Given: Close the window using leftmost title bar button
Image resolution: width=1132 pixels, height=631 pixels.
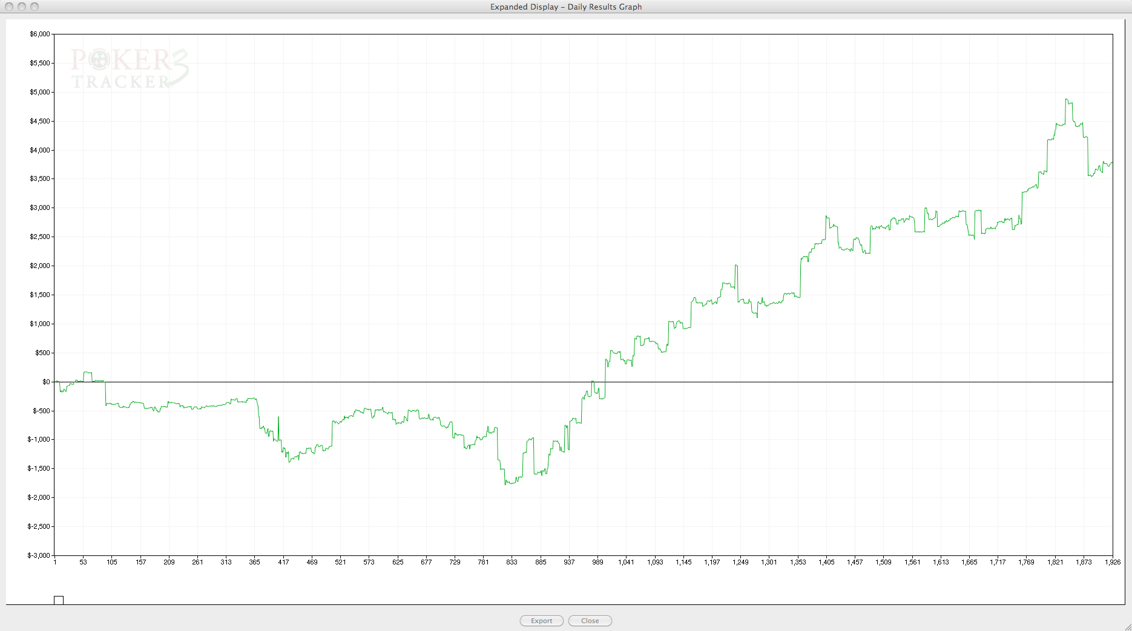Looking at the screenshot, I should coord(9,7).
